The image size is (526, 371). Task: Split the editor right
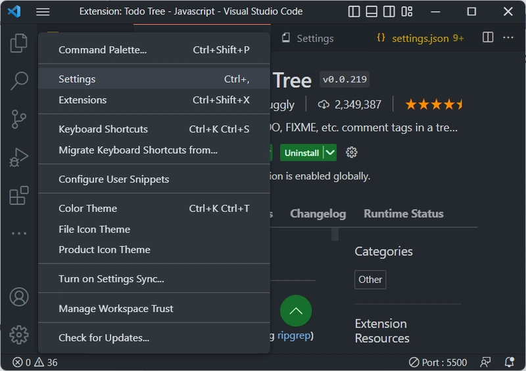tap(488, 37)
